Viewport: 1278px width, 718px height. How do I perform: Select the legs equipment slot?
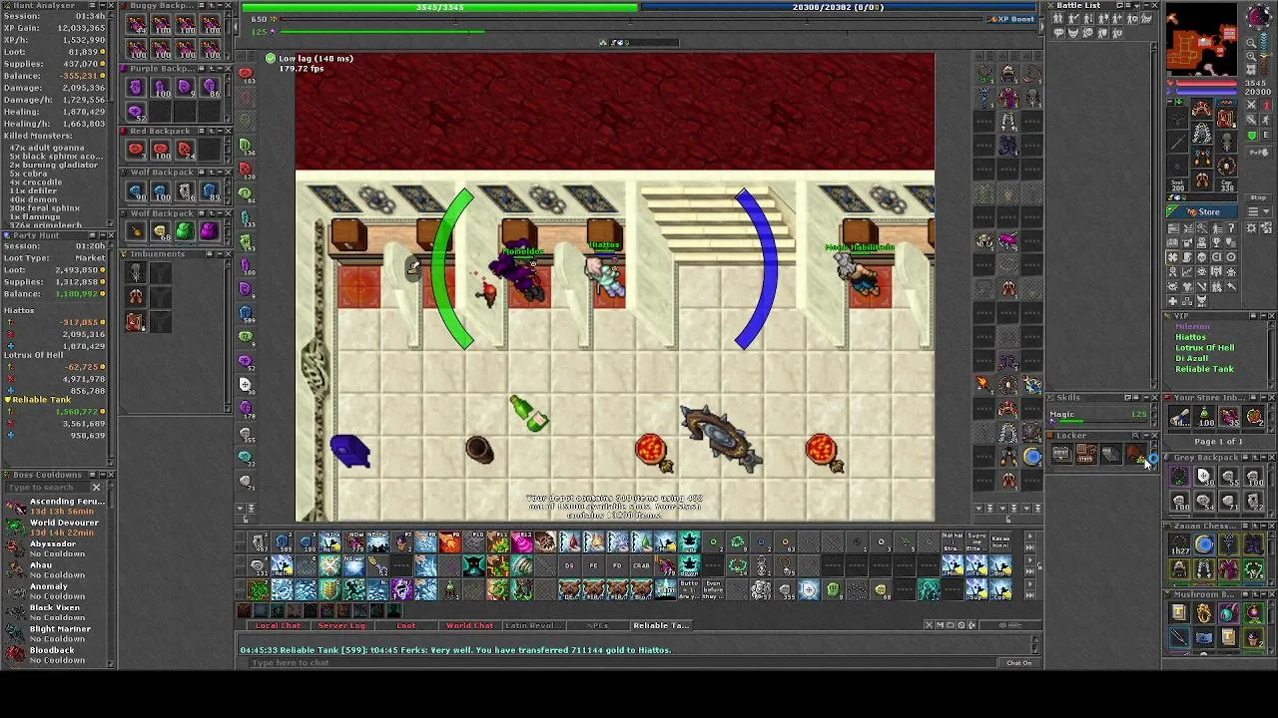point(1202,158)
